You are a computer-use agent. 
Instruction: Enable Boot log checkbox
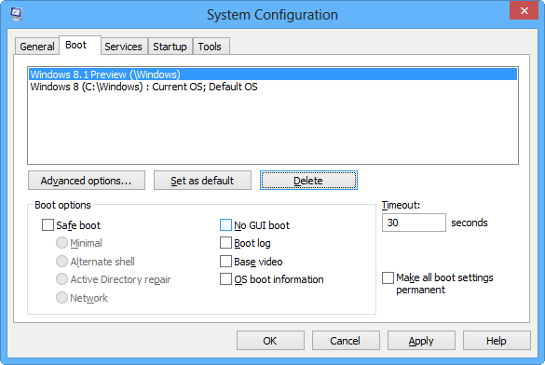point(225,243)
